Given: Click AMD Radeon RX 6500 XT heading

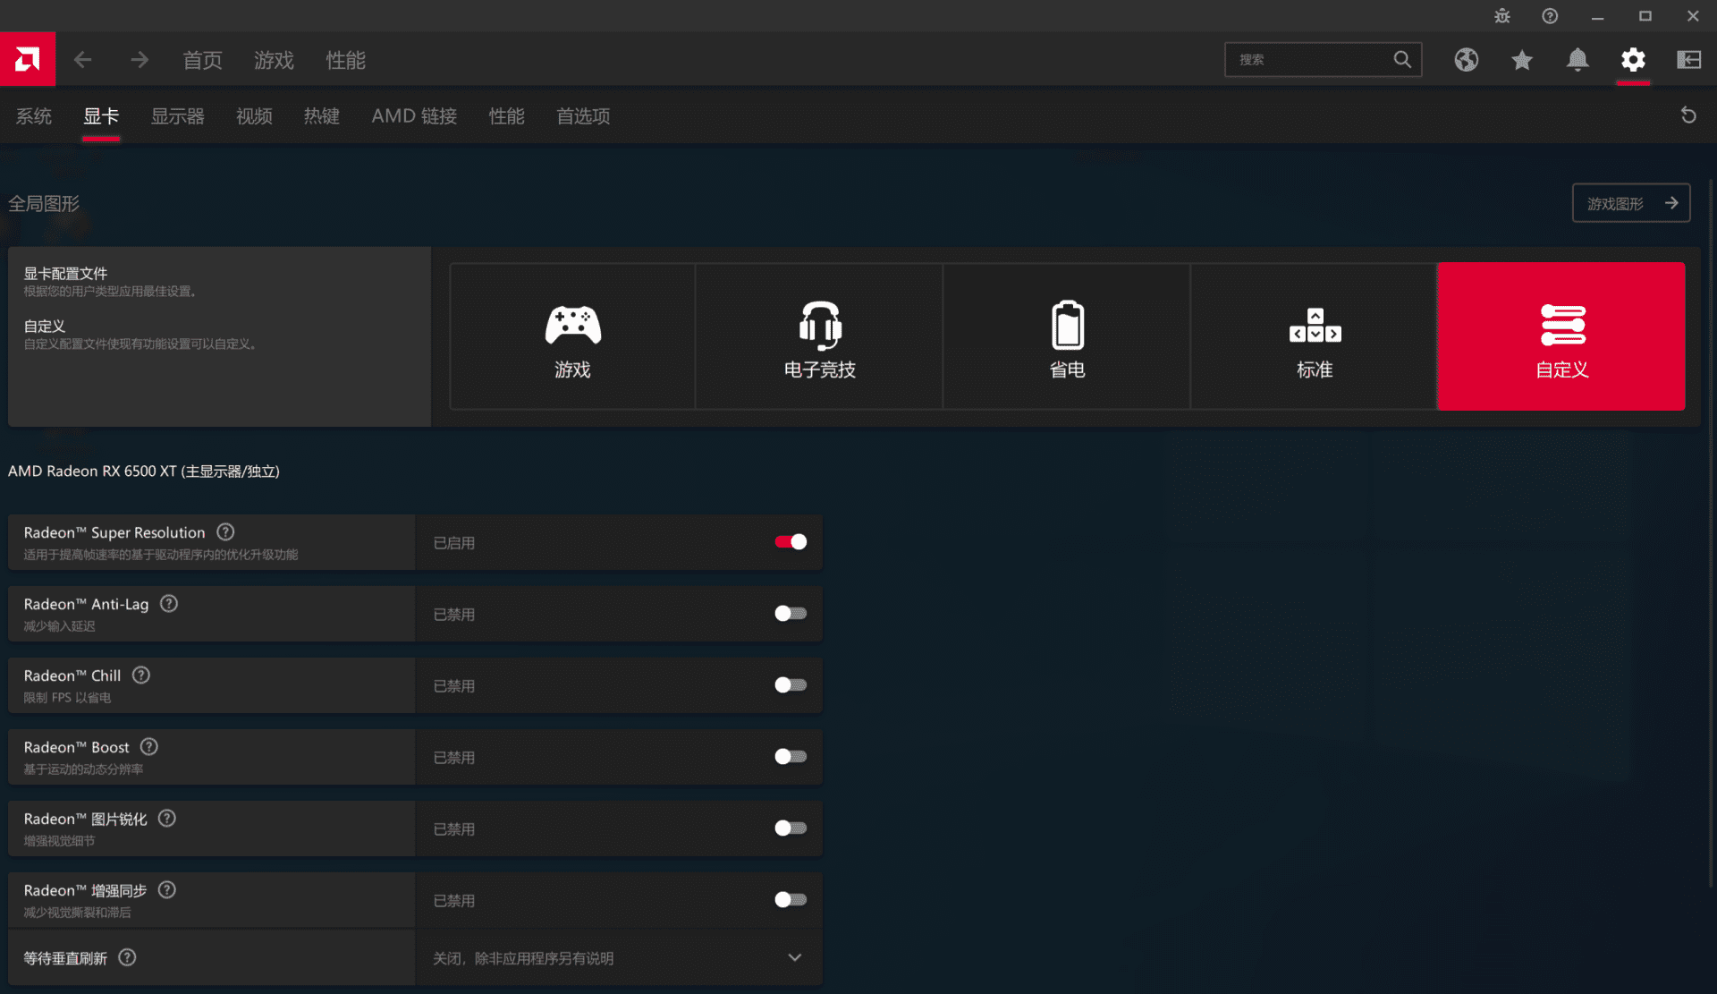Looking at the screenshot, I should pos(144,472).
